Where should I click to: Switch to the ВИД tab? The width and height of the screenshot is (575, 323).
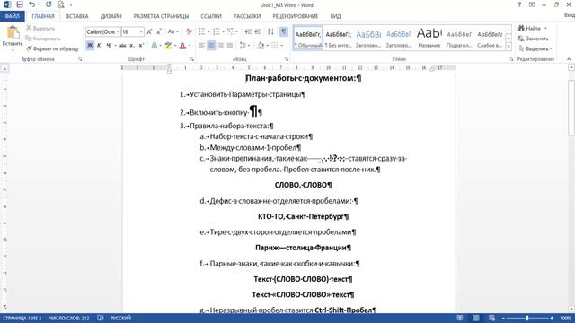point(335,16)
